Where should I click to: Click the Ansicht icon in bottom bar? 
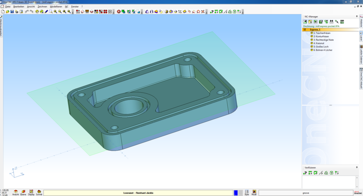[x=15, y=192]
